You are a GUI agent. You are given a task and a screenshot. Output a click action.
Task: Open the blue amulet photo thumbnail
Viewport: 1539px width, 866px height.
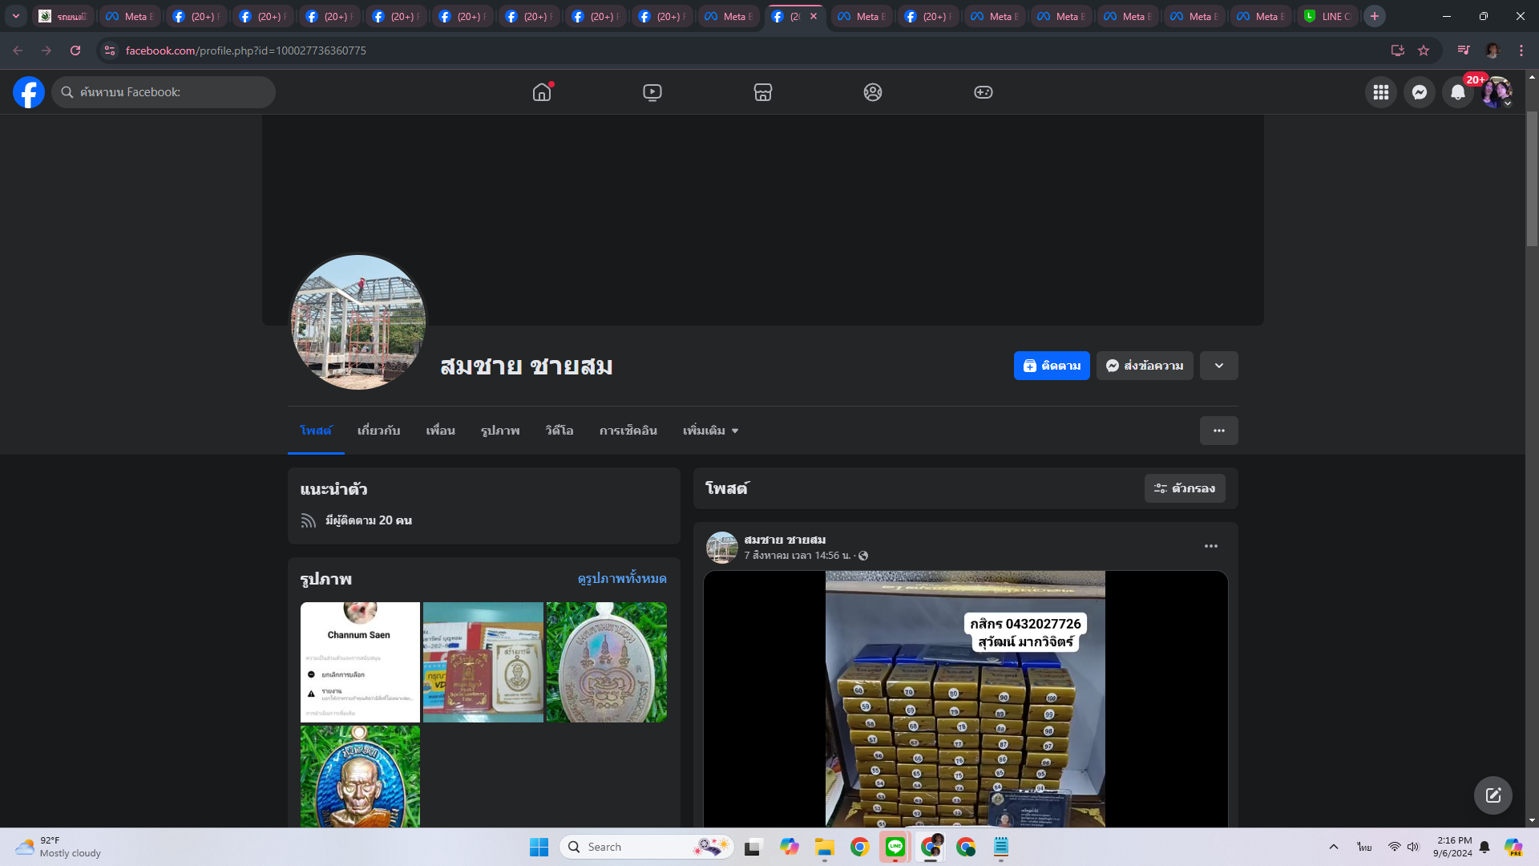tap(360, 775)
